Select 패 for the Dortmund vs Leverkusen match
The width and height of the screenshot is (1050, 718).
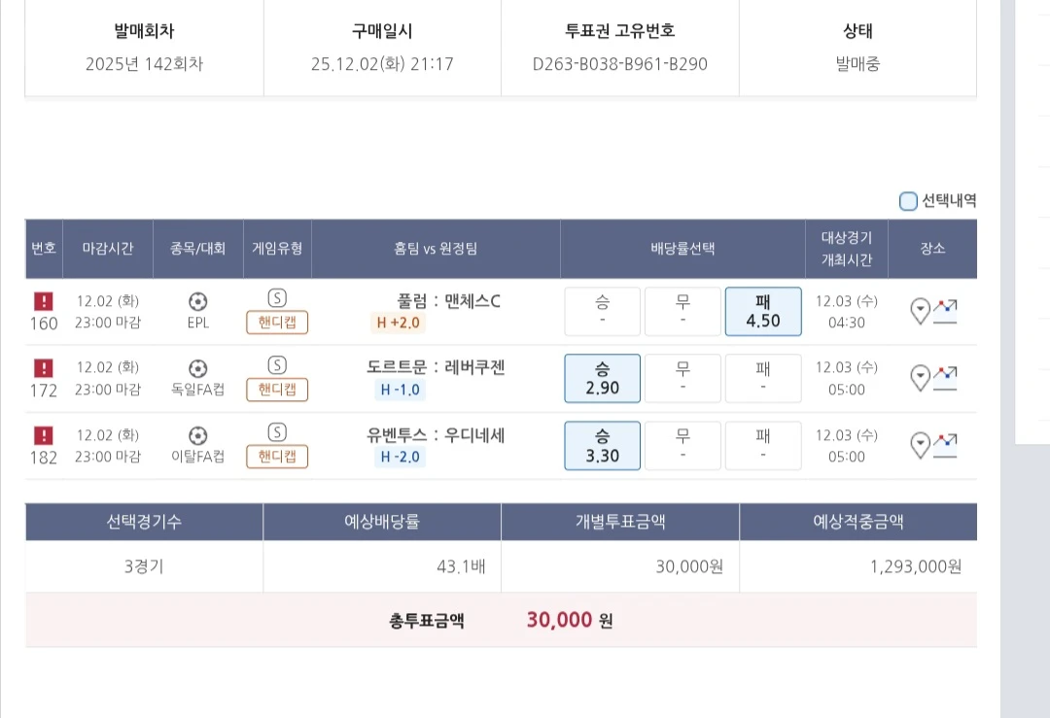coord(763,378)
